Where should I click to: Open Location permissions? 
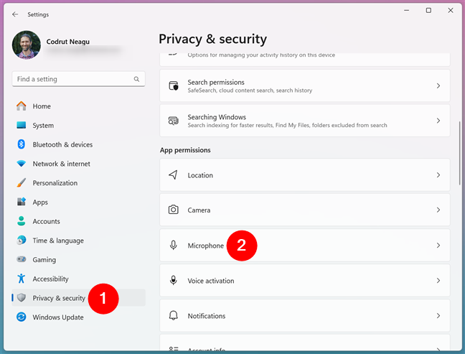pyautogui.click(x=305, y=175)
